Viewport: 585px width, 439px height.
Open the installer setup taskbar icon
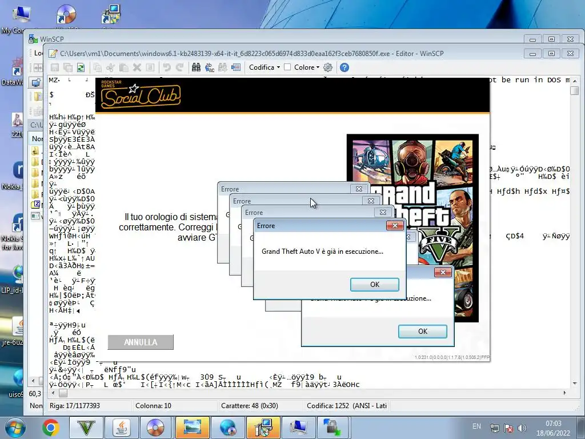click(263, 428)
